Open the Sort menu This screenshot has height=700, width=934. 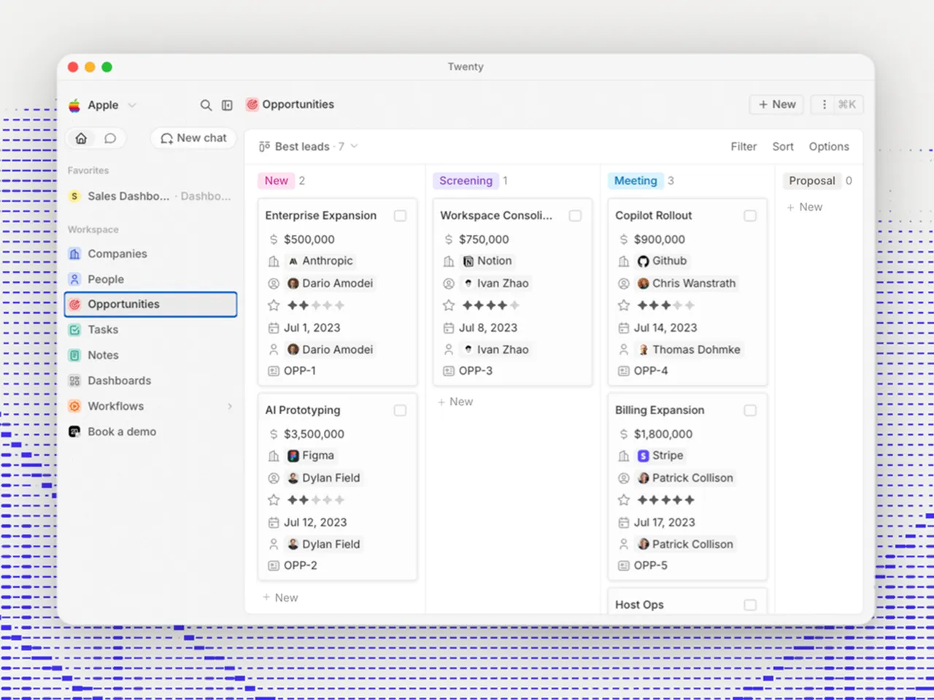tap(783, 147)
